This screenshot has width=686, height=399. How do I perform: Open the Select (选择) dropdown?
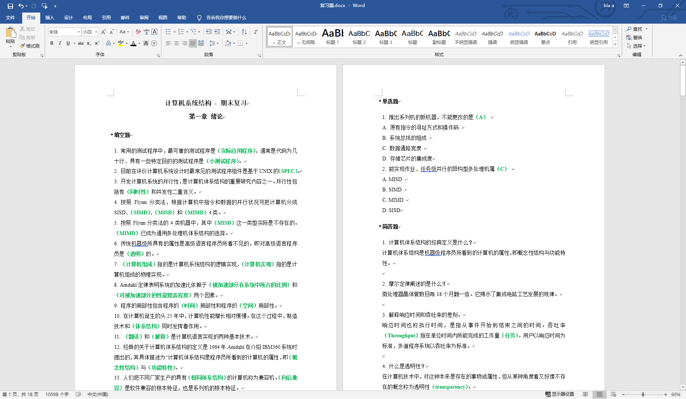coord(636,46)
